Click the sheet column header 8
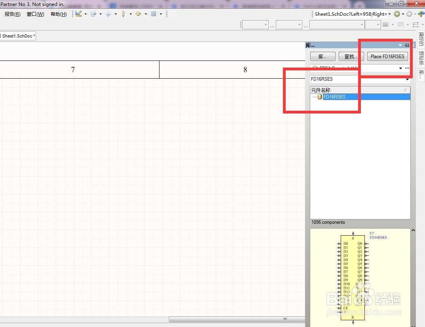This screenshot has width=425, height=327. point(245,70)
